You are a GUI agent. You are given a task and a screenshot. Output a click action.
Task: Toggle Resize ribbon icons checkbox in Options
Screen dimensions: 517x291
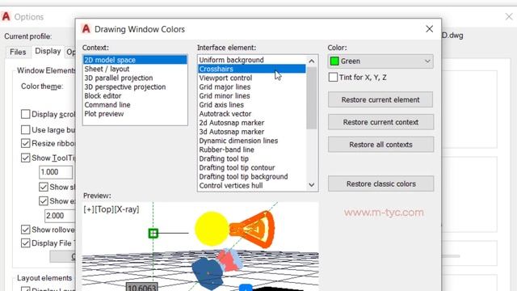[25, 143]
